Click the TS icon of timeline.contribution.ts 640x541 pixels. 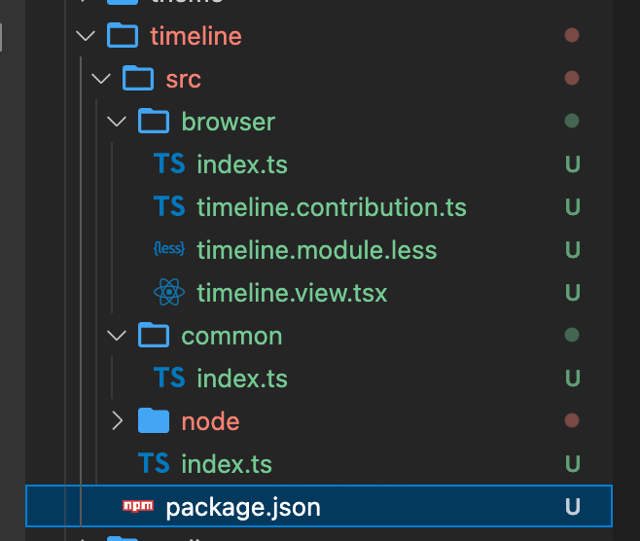[x=169, y=205]
